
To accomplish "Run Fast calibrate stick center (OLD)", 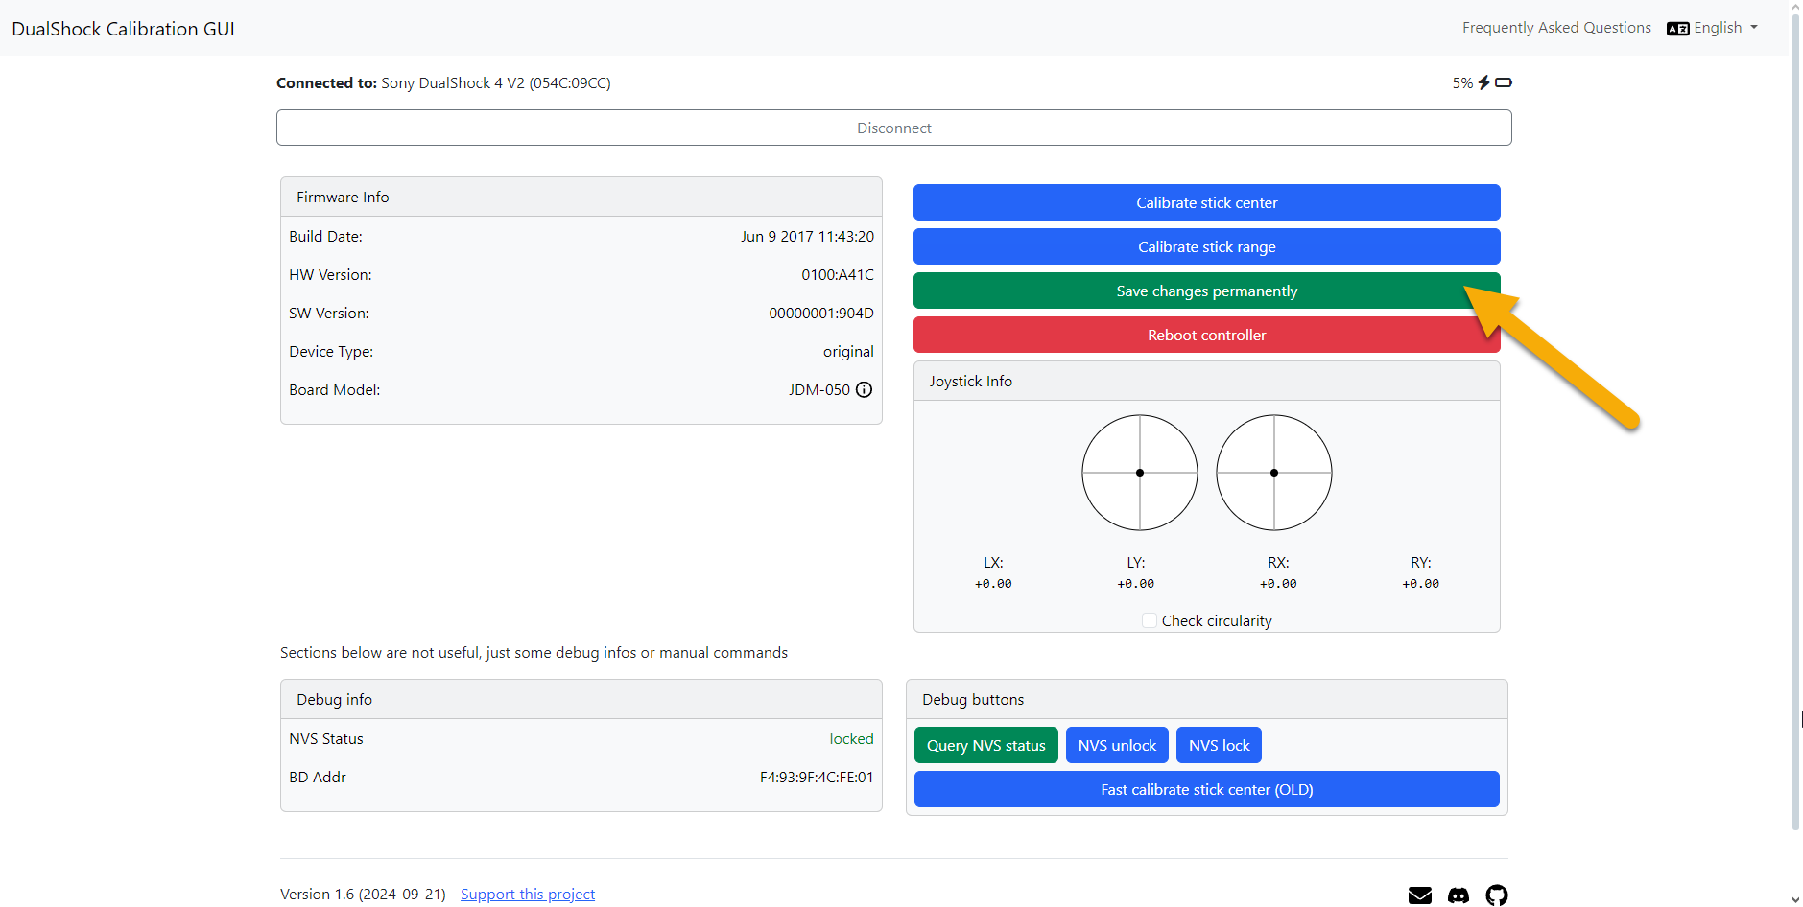I will coord(1206,789).
